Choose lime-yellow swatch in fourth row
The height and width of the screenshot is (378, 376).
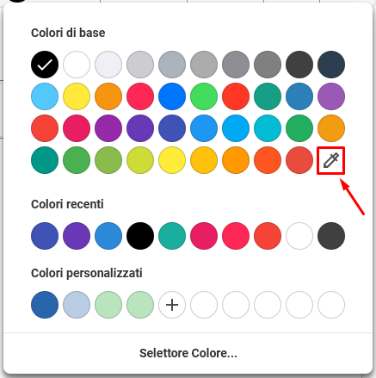[x=140, y=160]
